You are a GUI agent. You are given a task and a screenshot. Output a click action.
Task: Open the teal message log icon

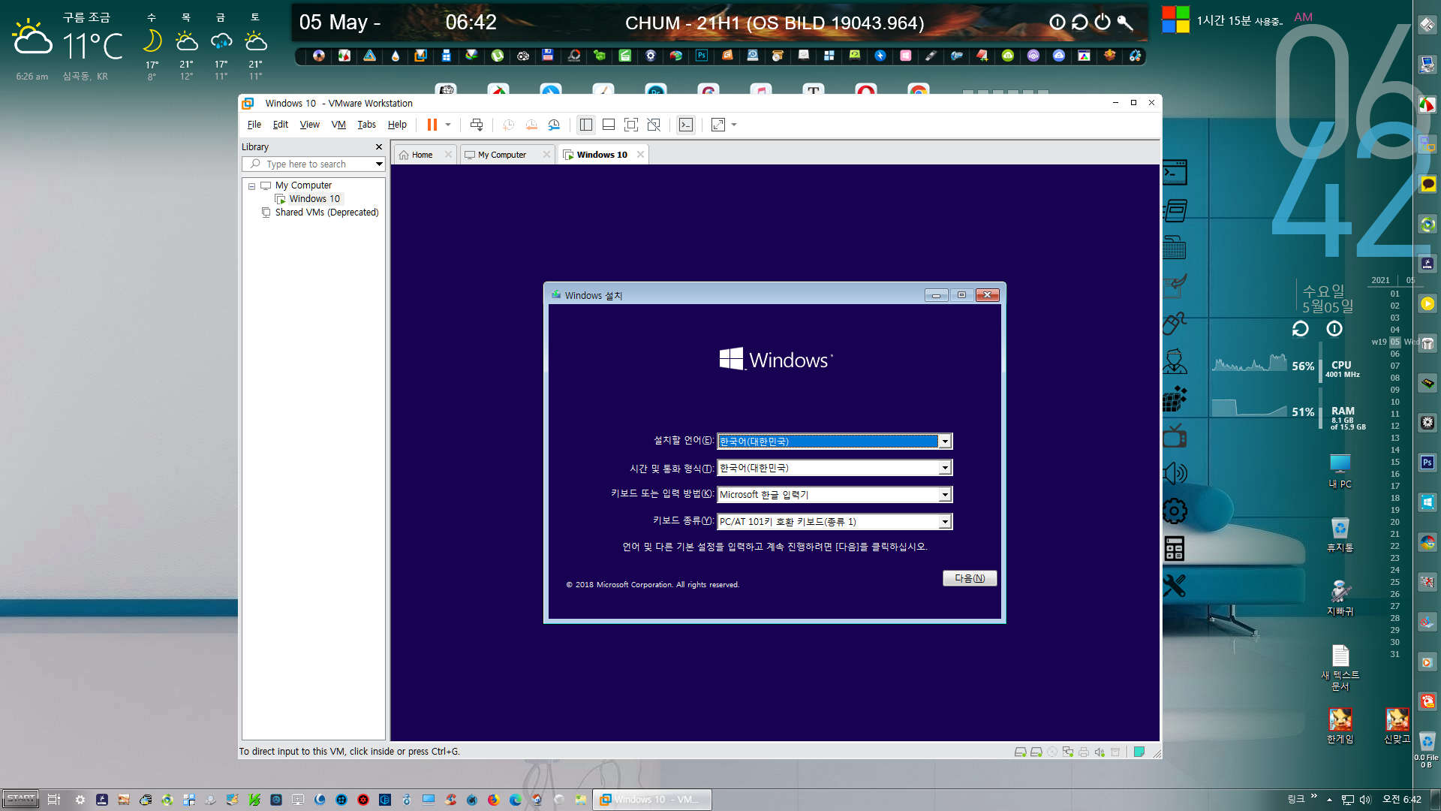pyautogui.click(x=1139, y=752)
